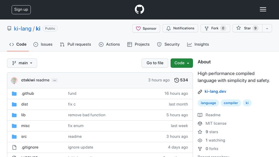Viewport: 279px width, 157px height.
Task: Open the GitHub logo homepage
Action: point(139,9)
